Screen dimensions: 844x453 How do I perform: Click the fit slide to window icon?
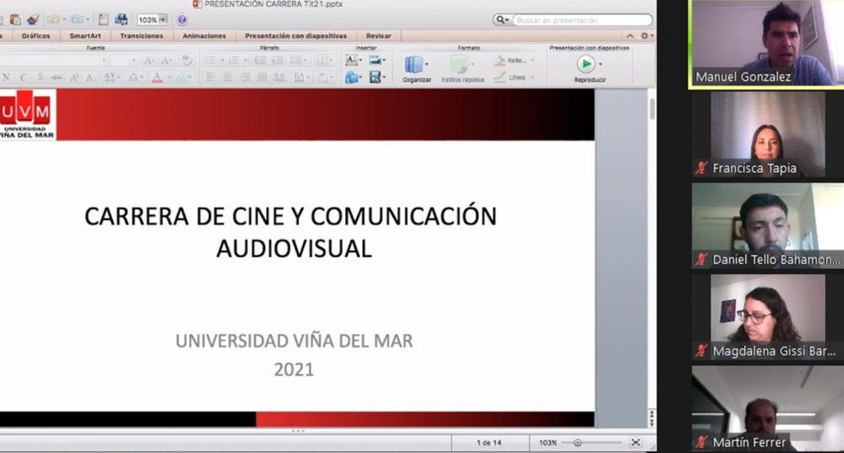[x=636, y=442]
